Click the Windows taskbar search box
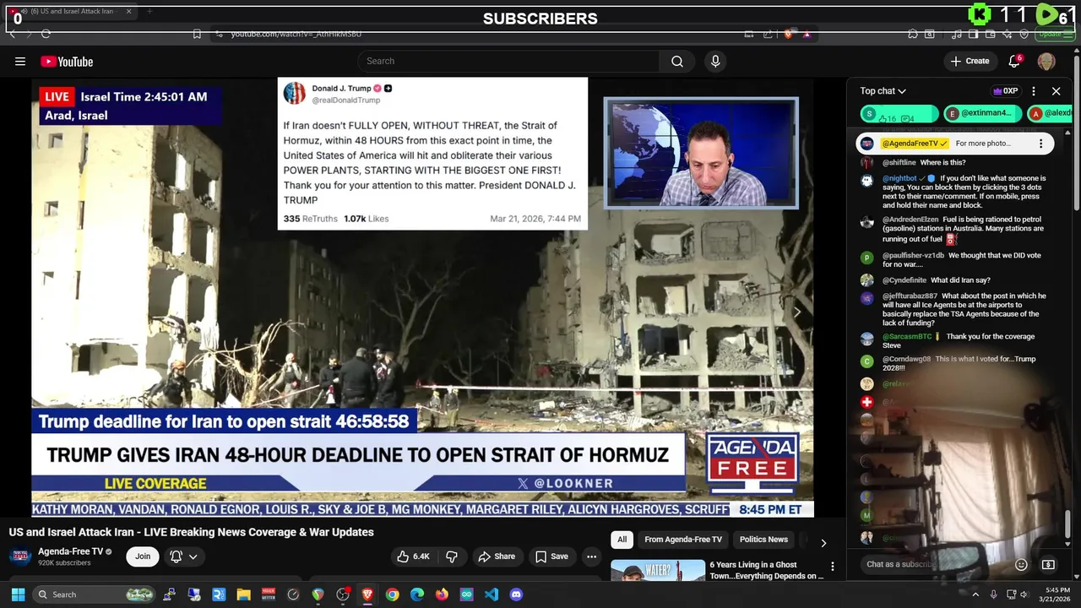The image size is (1081, 608). (x=95, y=594)
